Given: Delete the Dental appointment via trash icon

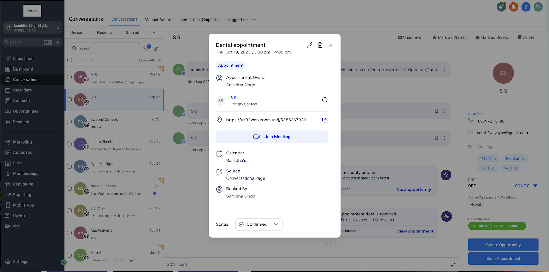Looking at the screenshot, I should [320, 45].
